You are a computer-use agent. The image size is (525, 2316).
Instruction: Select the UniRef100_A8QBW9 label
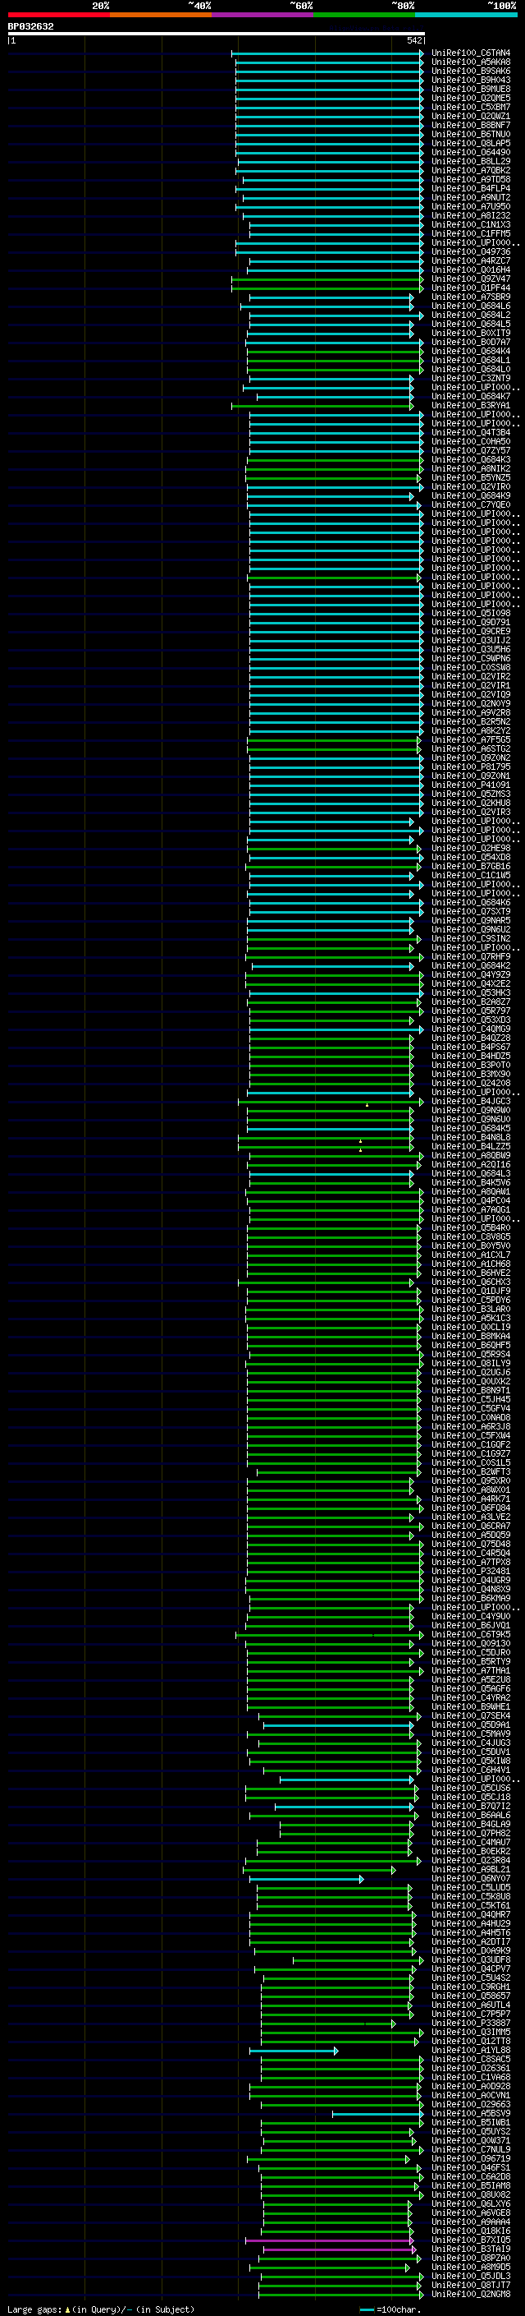[x=471, y=1156]
